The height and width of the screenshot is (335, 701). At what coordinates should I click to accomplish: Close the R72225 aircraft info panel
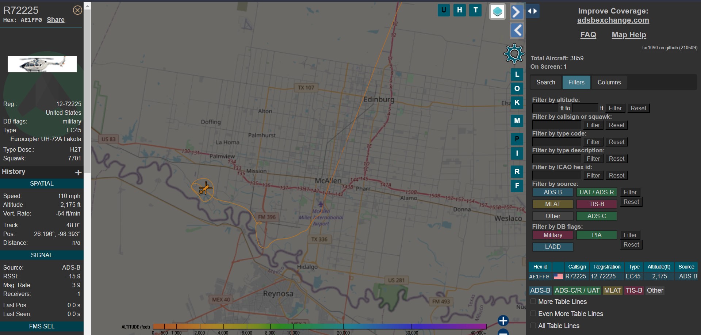77,10
